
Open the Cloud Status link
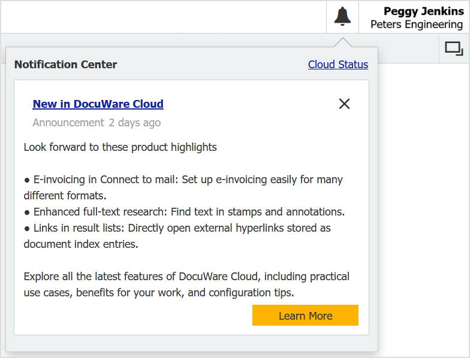click(338, 65)
